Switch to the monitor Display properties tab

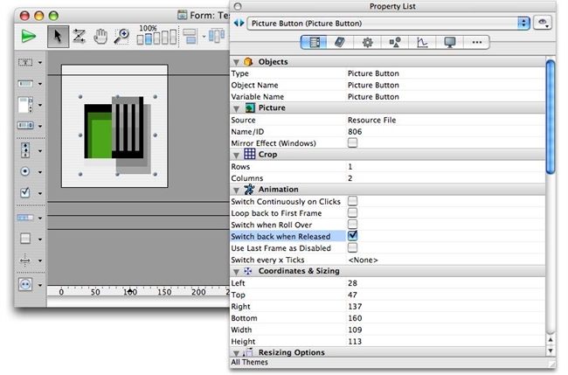pos(450,42)
